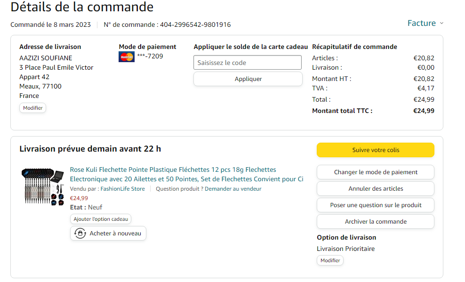Focus the gift card code input field
This screenshot has height=282, width=465.
248,63
